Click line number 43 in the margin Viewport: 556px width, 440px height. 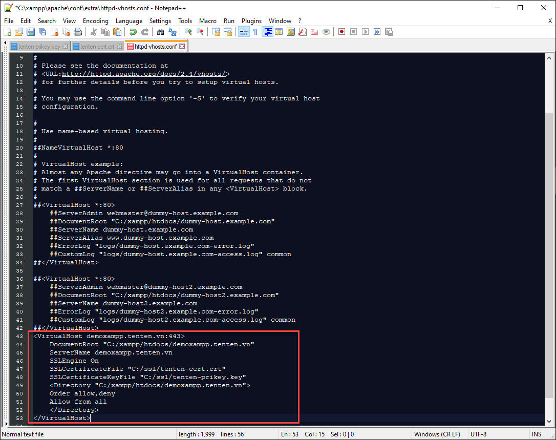[19, 337]
